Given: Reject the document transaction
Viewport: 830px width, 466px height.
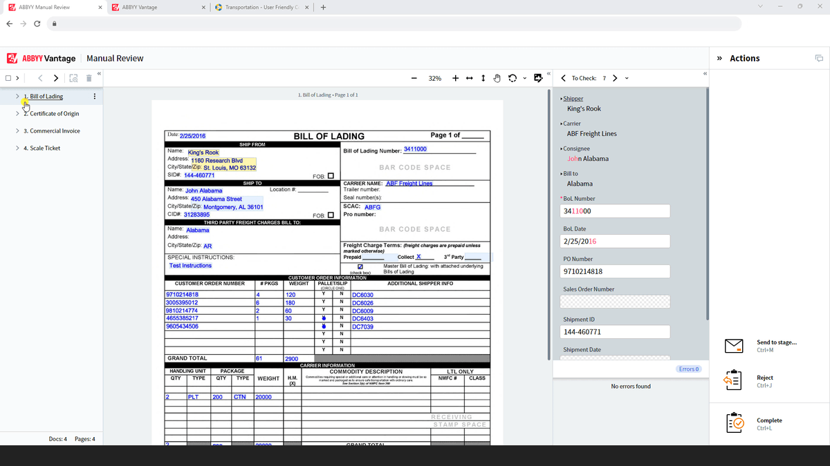Looking at the screenshot, I should coord(734,381).
